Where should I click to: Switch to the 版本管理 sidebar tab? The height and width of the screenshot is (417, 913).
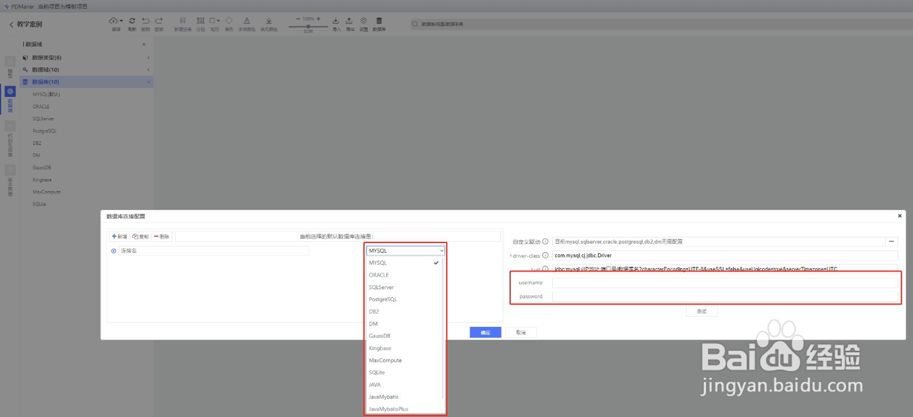(10, 181)
